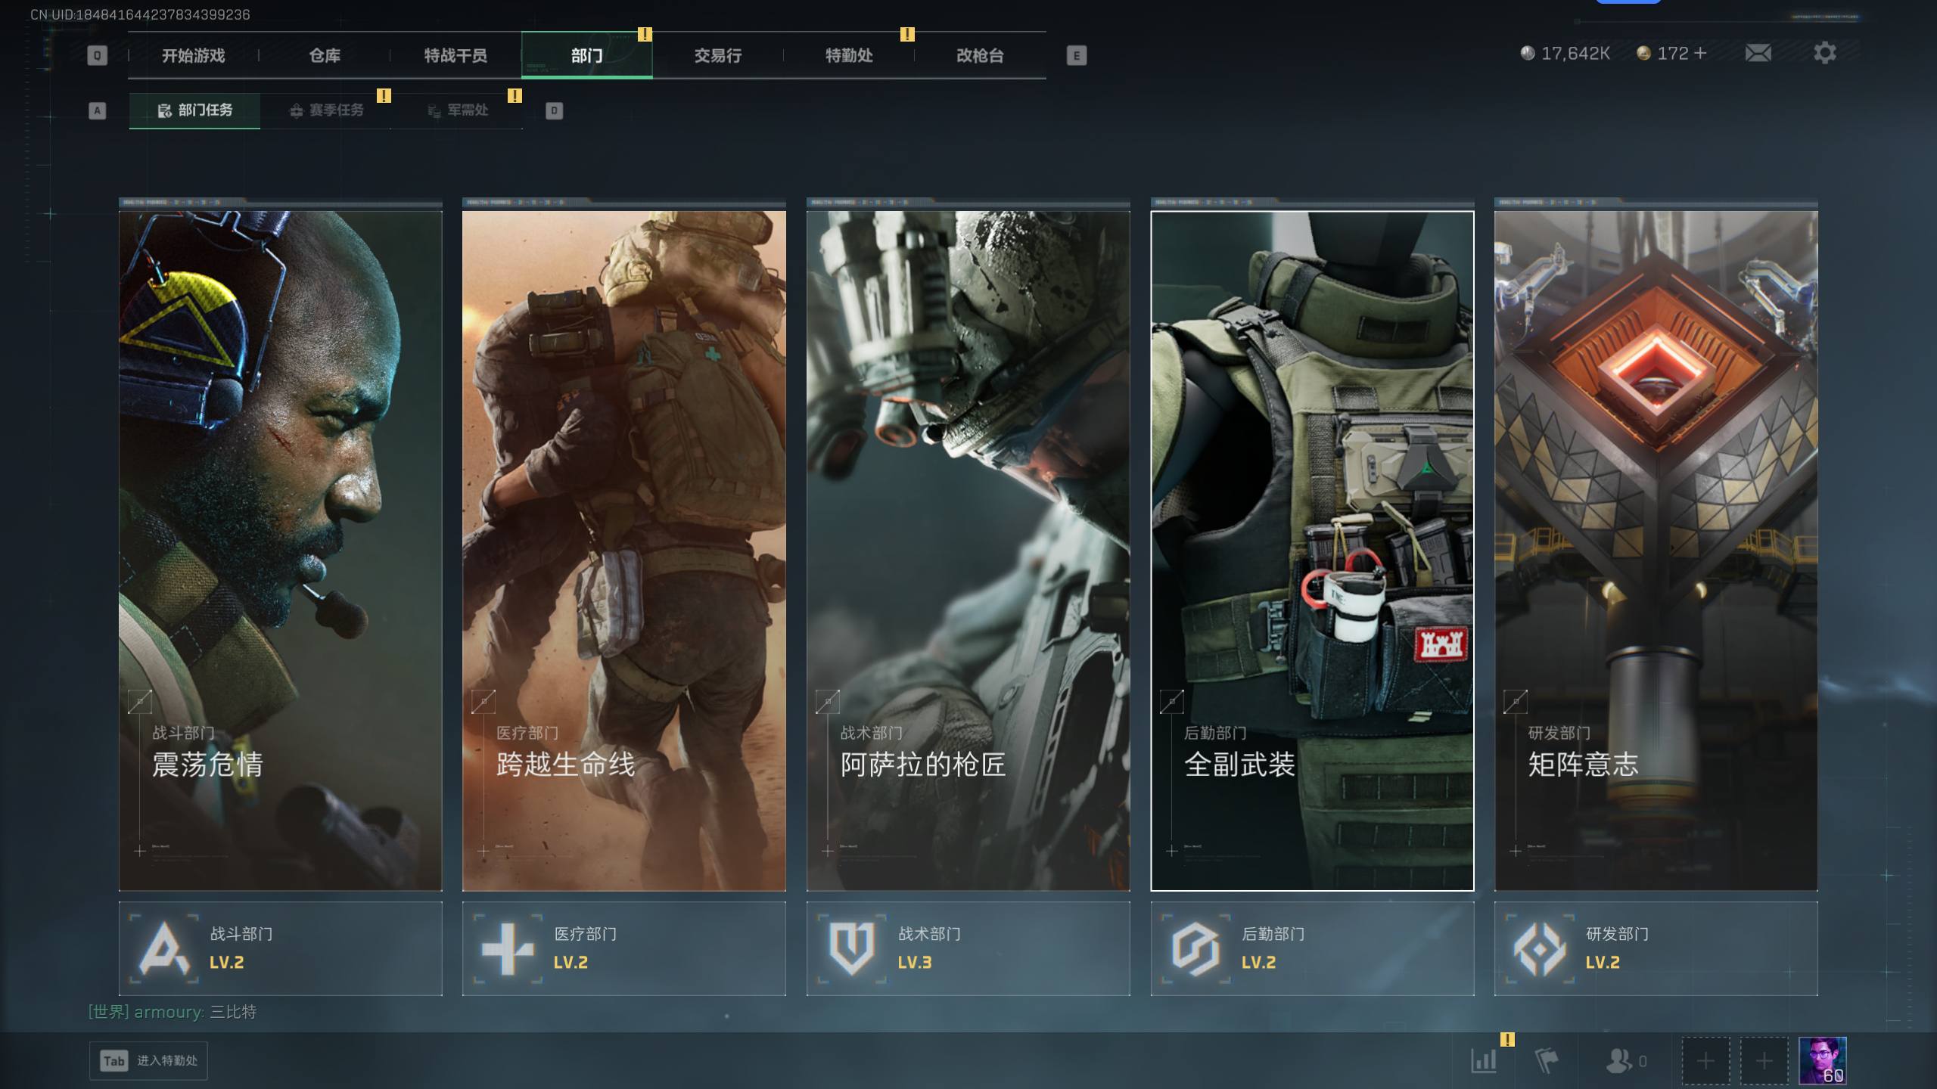
Task: Click the 战斗部门 emblem icon
Action: [164, 948]
